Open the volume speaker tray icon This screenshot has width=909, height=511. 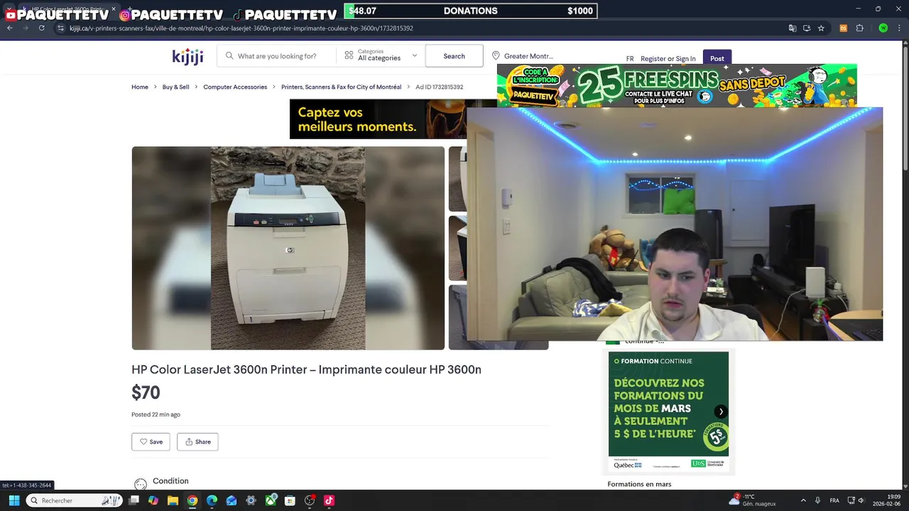[x=861, y=500]
